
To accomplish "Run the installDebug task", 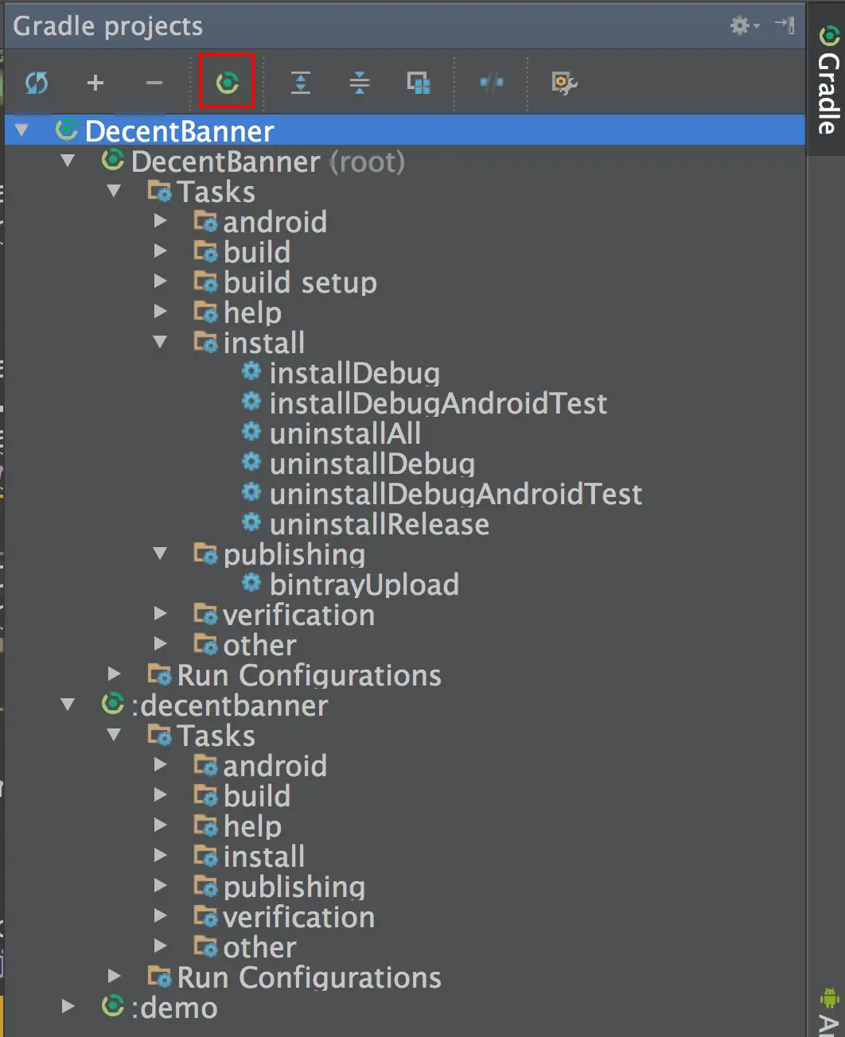I will click(355, 372).
